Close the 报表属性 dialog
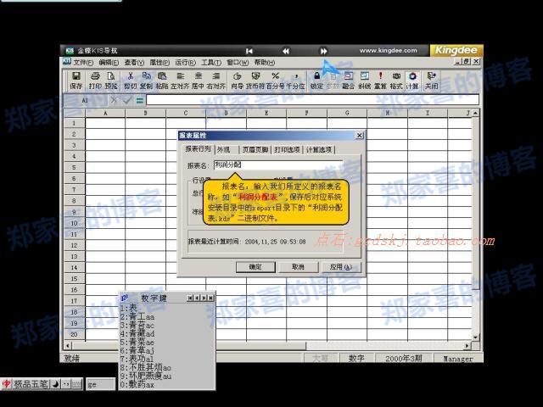 (360, 136)
